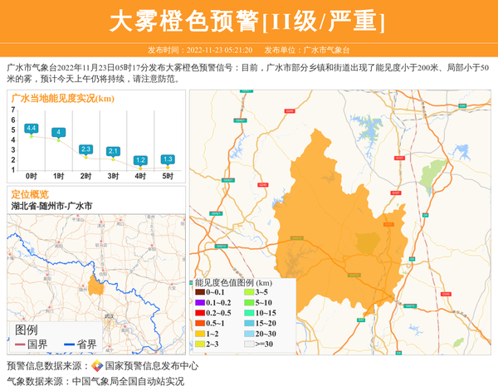Click the 1.3 data label at 5时
Screen dimensions: 498x391
168,159
